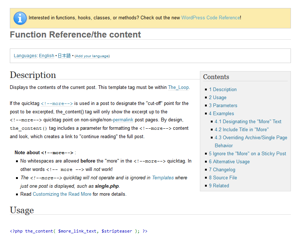Select the English language link
This screenshot has width=296, height=242.
(x=47, y=56)
